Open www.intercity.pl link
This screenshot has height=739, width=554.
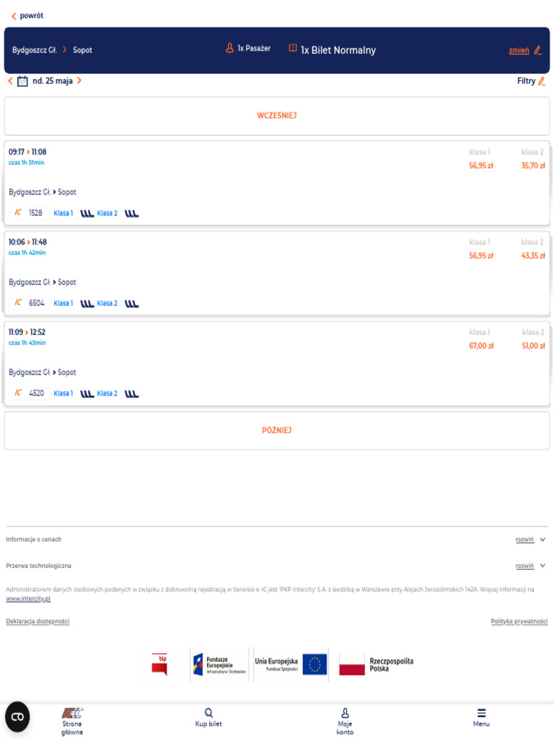coord(28,598)
